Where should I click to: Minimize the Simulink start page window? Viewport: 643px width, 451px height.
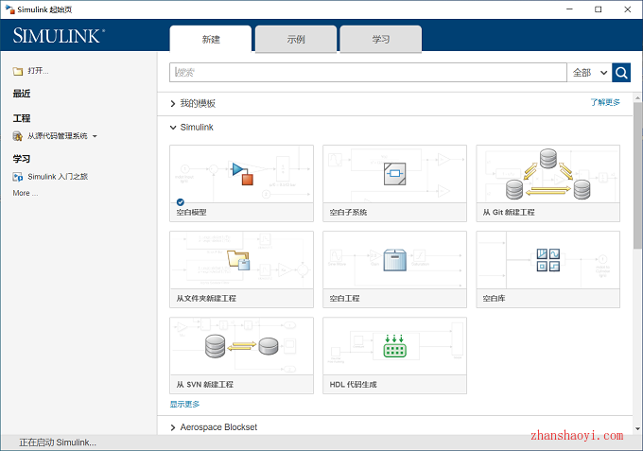point(569,9)
